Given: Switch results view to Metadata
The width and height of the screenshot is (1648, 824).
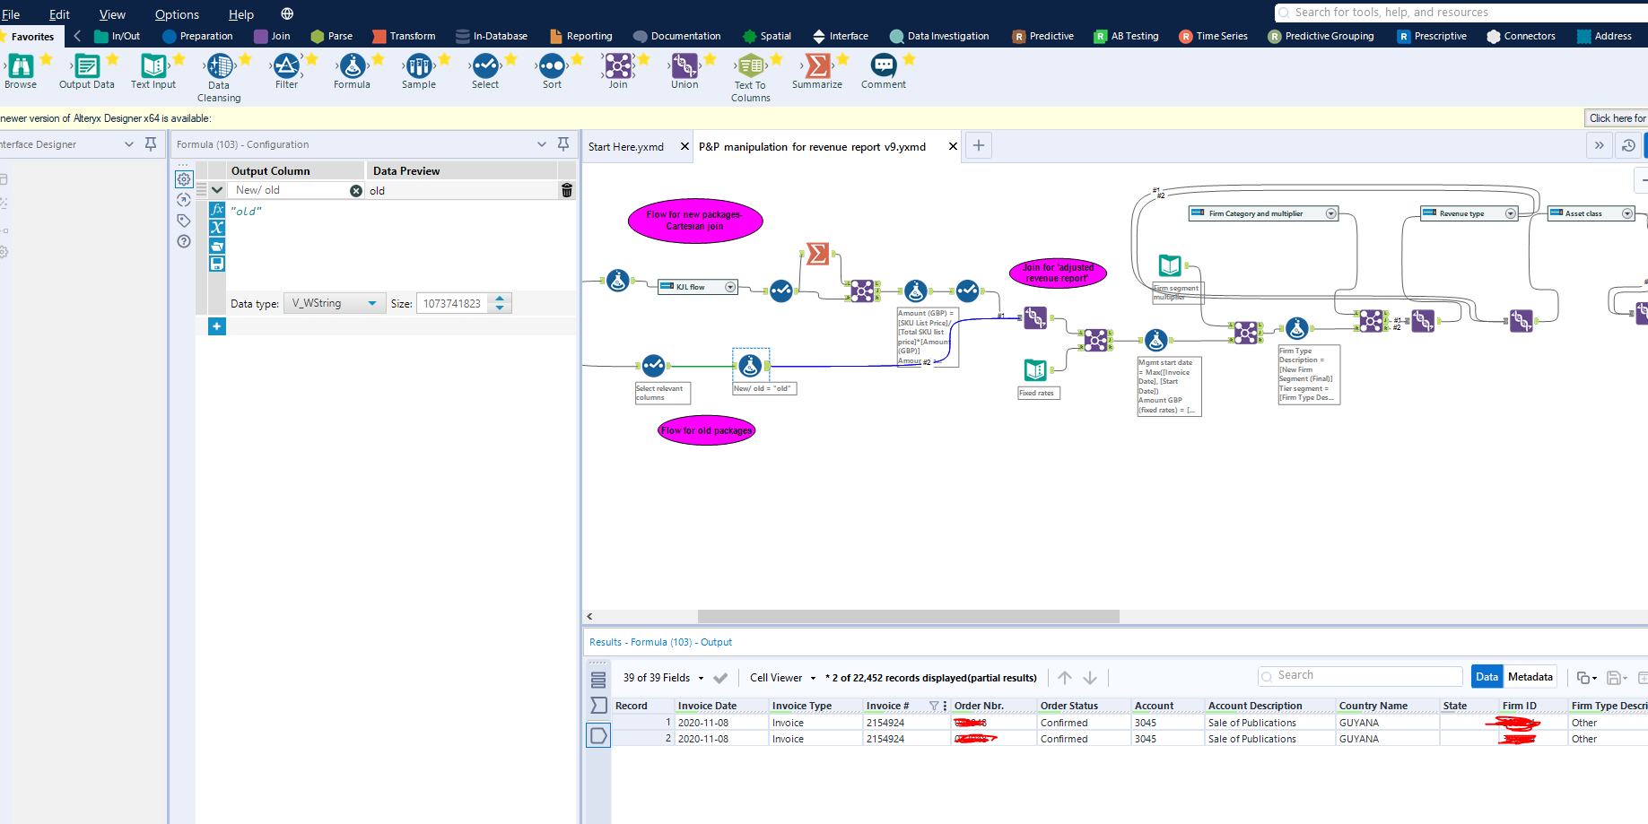Looking at the screenshot, I should tap(1529, 676).
